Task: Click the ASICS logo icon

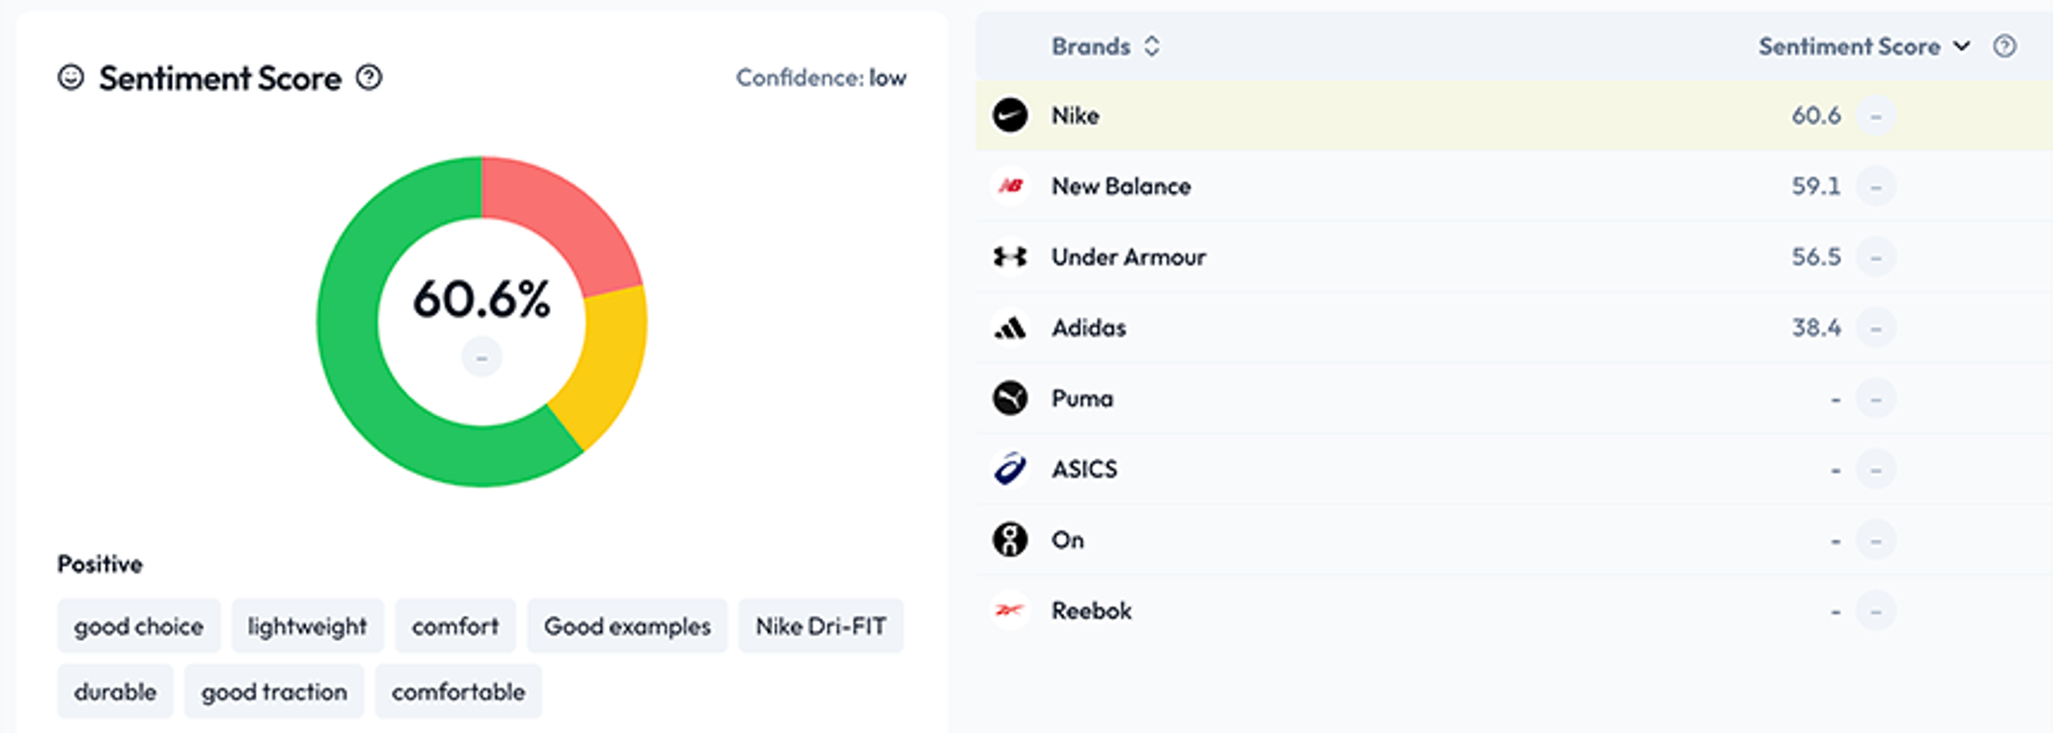Action: [x=1010, y=469]
